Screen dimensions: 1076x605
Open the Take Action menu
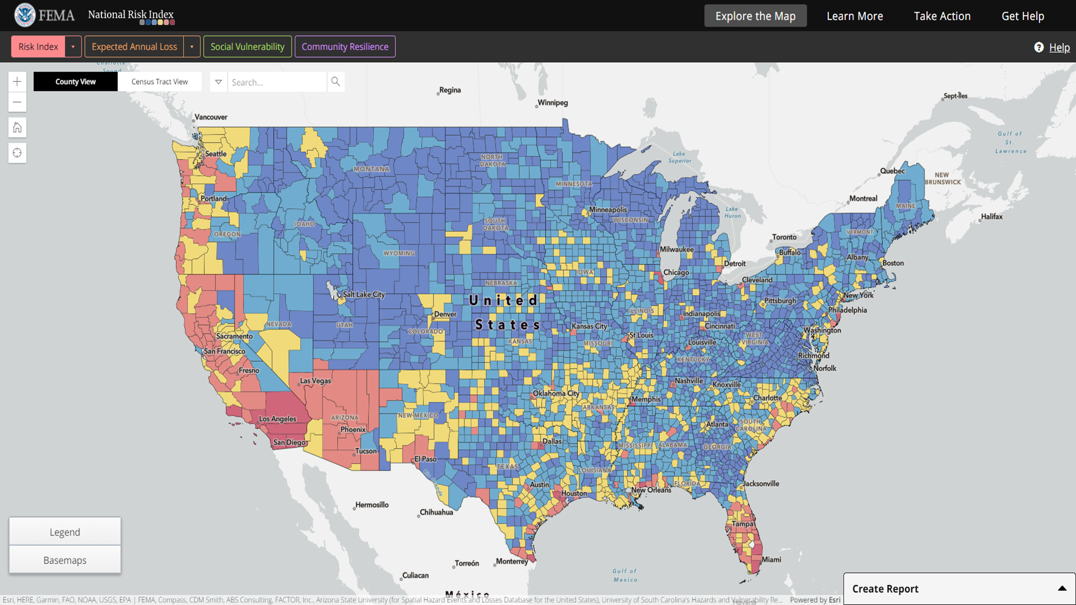942,16
